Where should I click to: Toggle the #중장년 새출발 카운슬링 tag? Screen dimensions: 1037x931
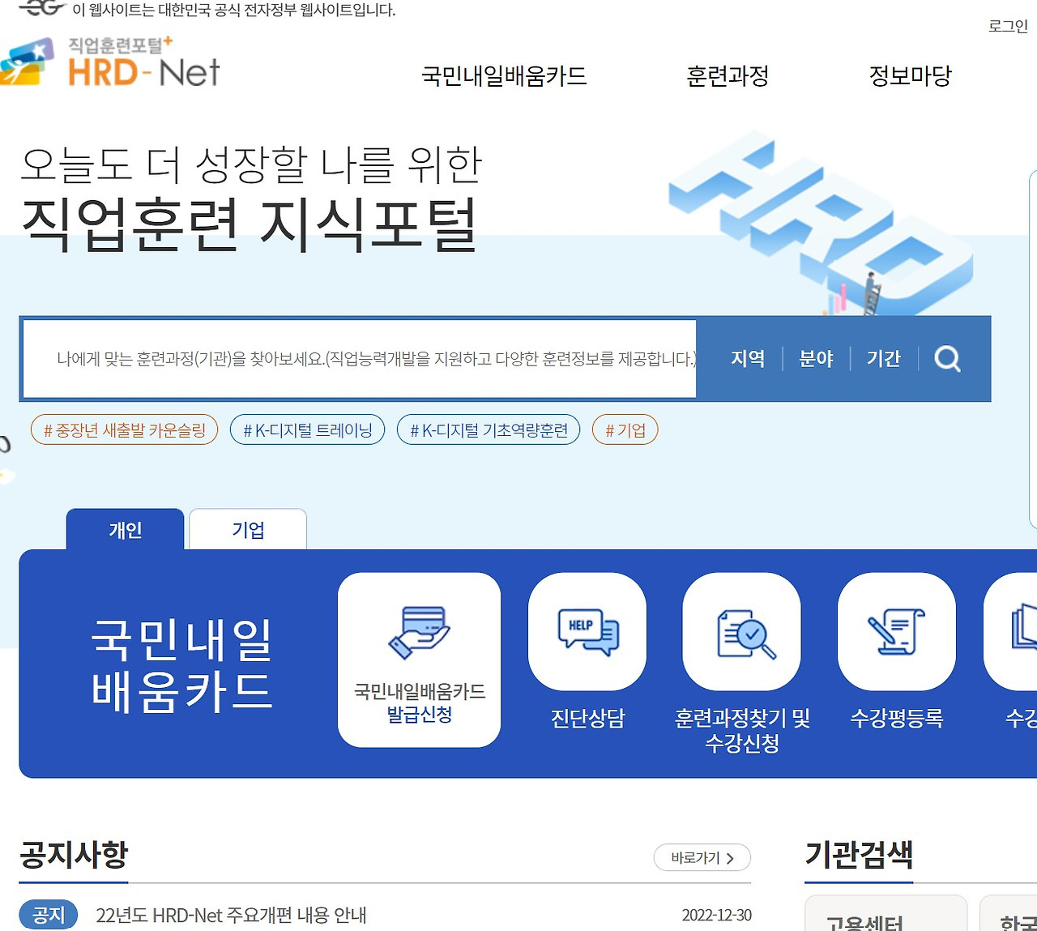click(123, 429)
